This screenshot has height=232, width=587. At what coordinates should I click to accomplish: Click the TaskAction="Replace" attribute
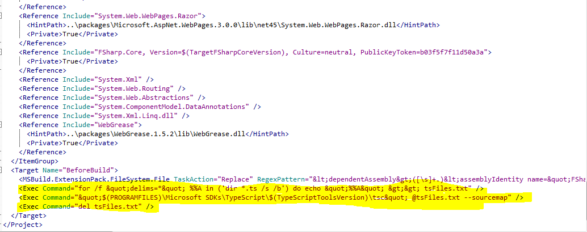(213, 180)
